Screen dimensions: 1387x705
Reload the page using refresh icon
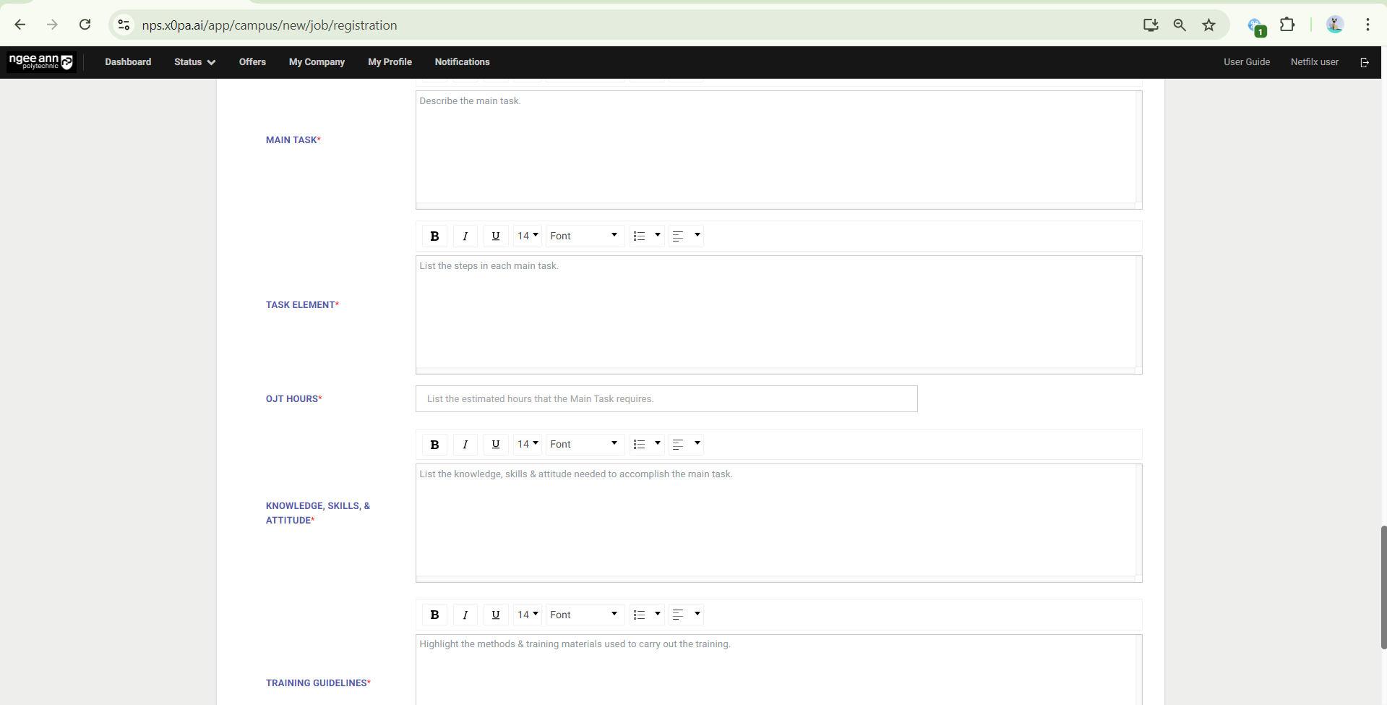[x=85, y=25]
